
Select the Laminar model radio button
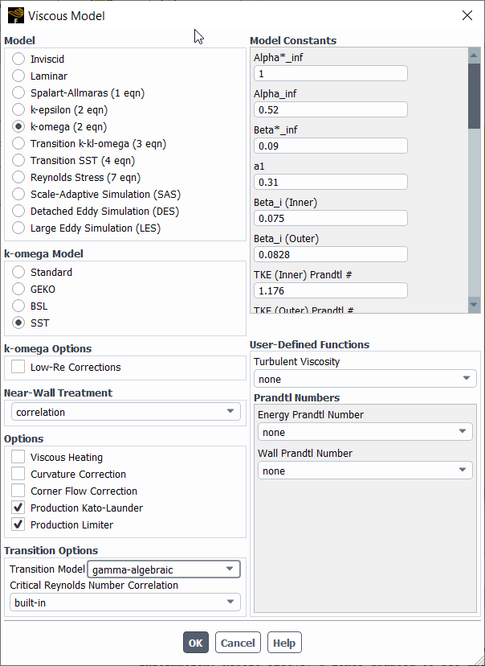(18, 76)
